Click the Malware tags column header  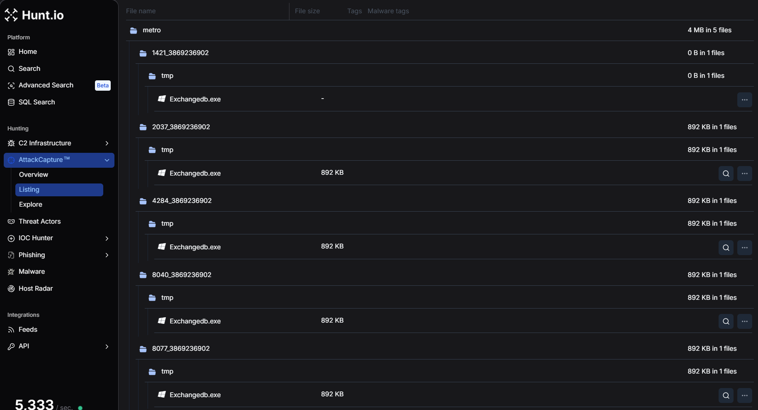point(388,11)
